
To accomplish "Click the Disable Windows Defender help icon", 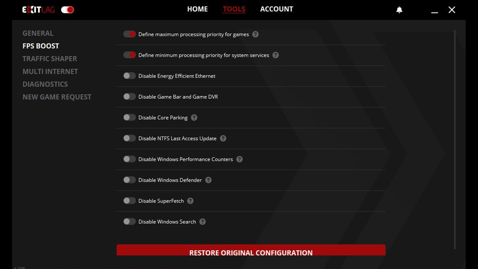I will [x=208, y=180].
